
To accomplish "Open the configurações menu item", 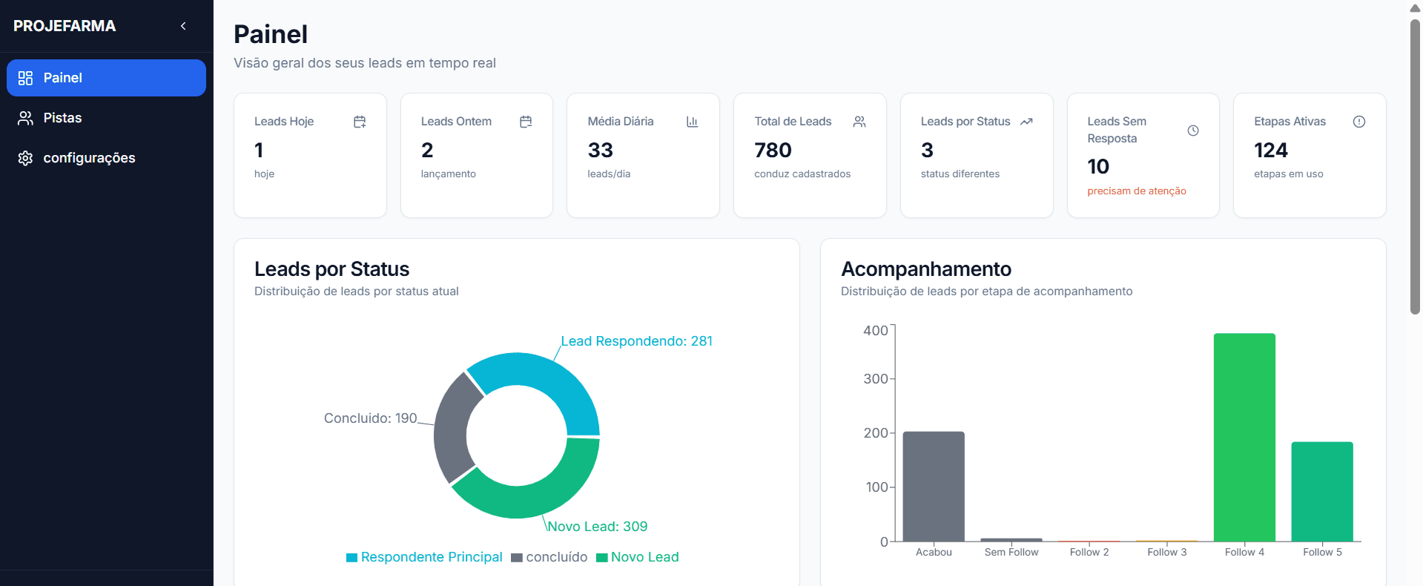I will pos(106,158).
